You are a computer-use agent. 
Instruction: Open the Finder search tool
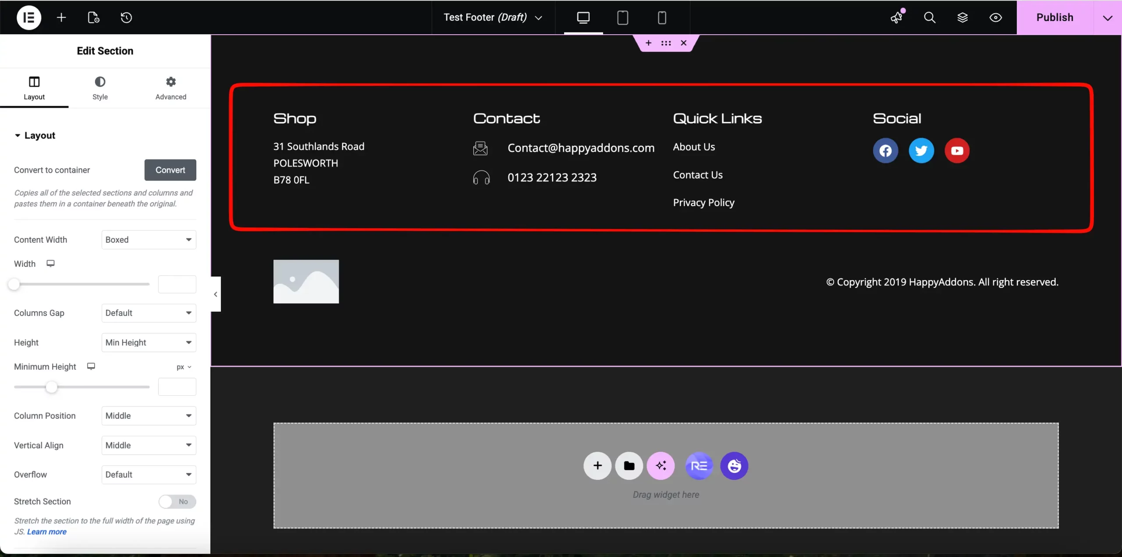click(x=930, y=18)
